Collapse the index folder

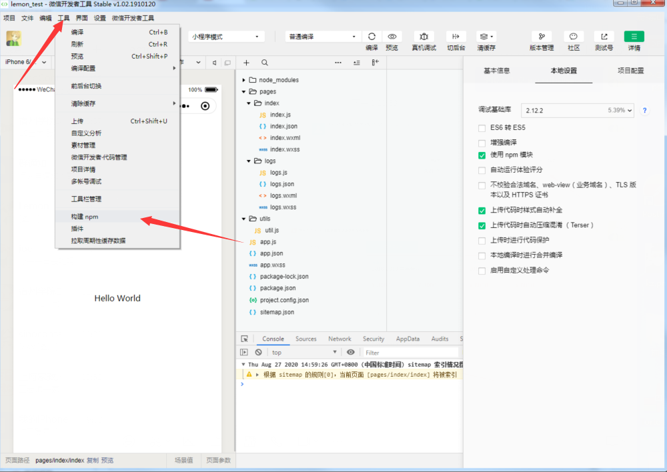tap(249, 103)
